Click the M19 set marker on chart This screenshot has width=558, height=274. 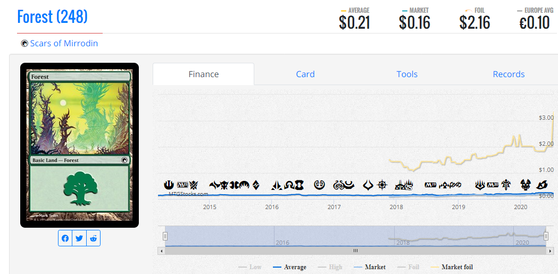tap(430, 185)
